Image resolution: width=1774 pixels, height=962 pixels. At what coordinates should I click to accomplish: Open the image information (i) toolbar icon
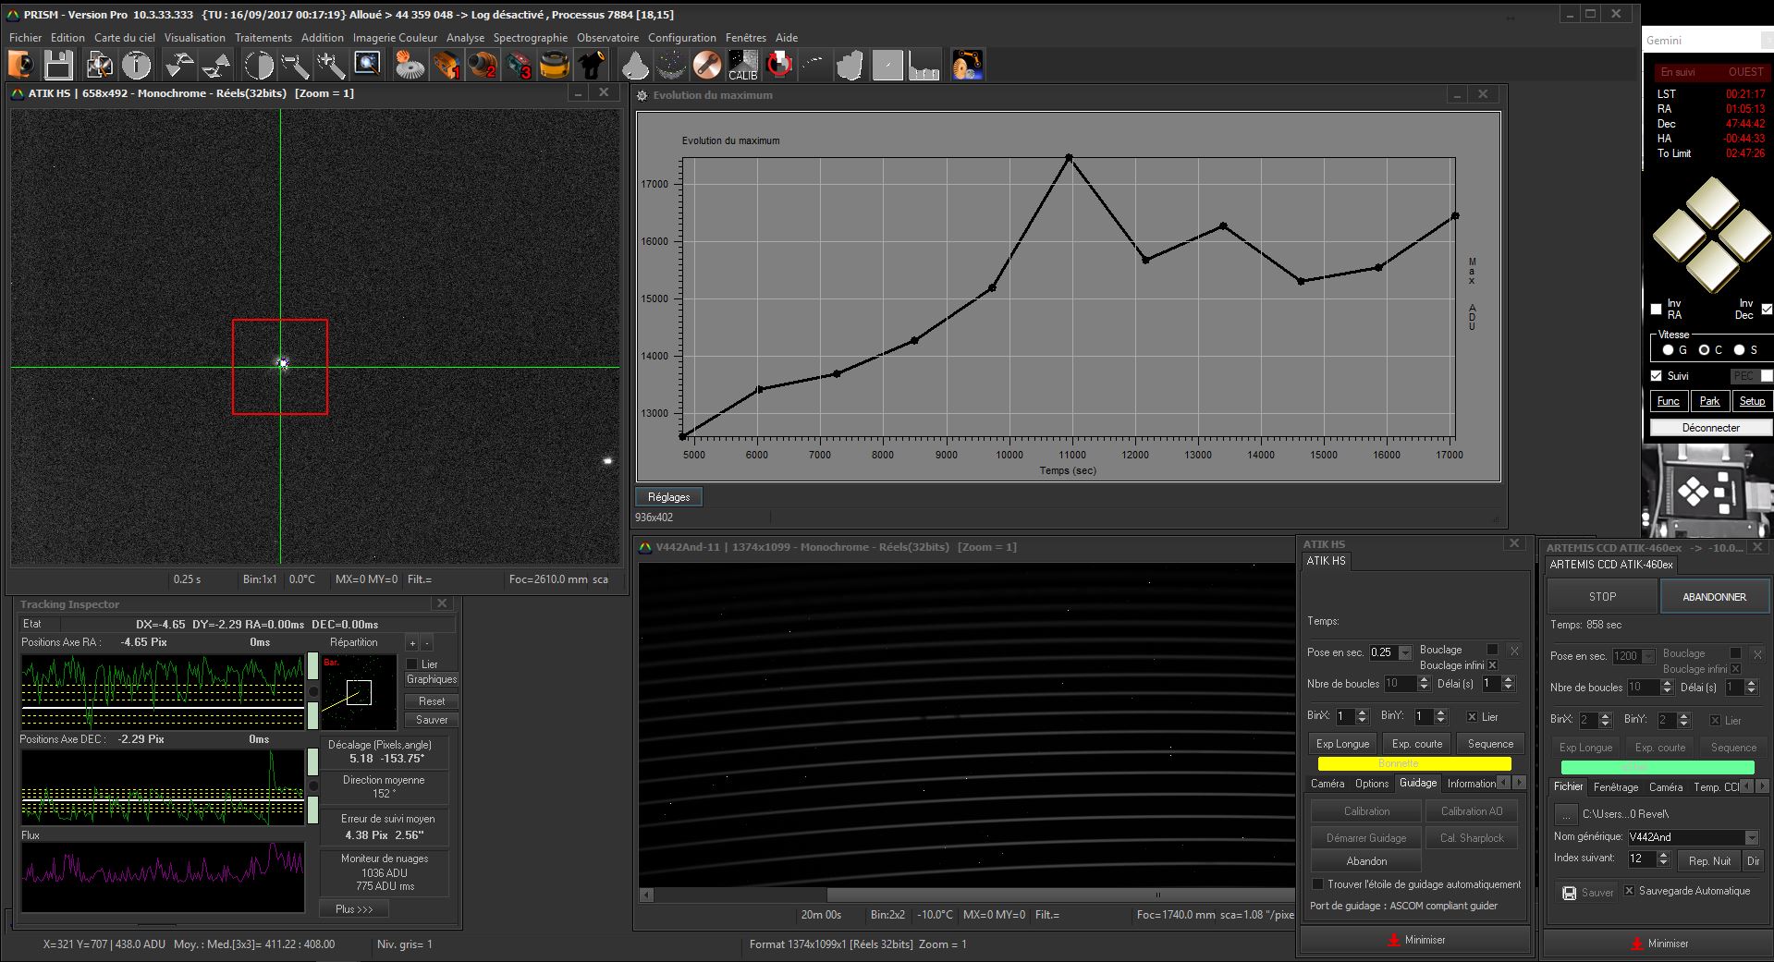[137, 66]
